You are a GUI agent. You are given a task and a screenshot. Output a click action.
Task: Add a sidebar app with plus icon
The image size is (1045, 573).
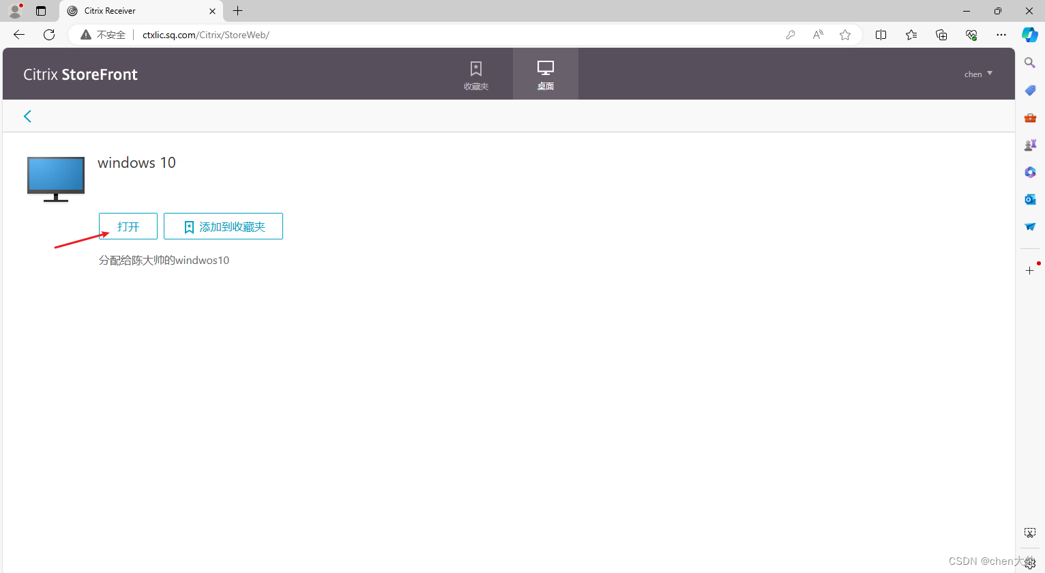tap(1030, 270)
